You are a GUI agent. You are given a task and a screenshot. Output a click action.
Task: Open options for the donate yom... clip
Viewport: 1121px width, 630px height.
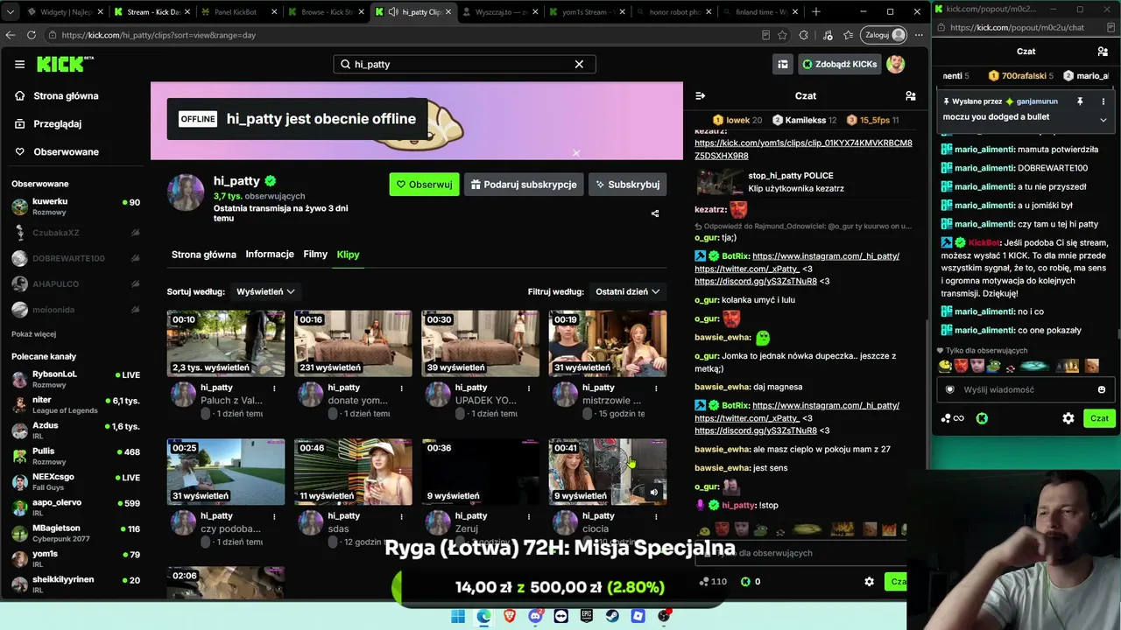pos(402,388)
